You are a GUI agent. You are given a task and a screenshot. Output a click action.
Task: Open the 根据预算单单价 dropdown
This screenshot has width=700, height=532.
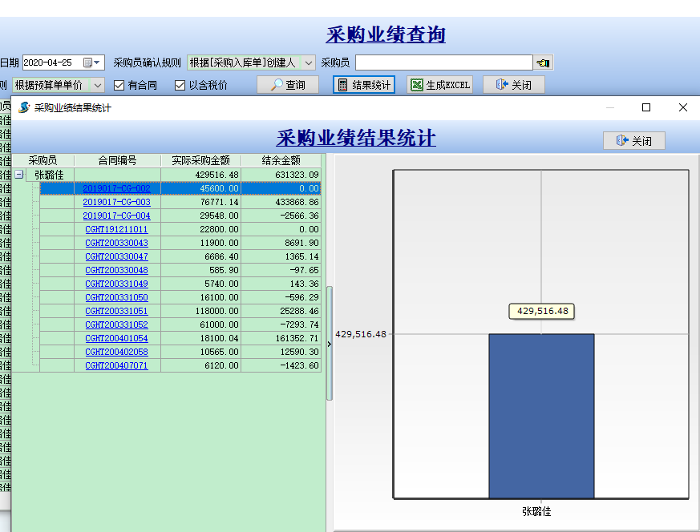coord(98,85)
